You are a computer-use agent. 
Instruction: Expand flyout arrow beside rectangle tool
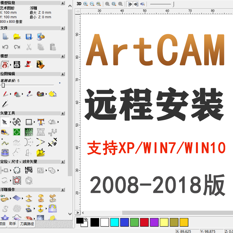point(34,122)
